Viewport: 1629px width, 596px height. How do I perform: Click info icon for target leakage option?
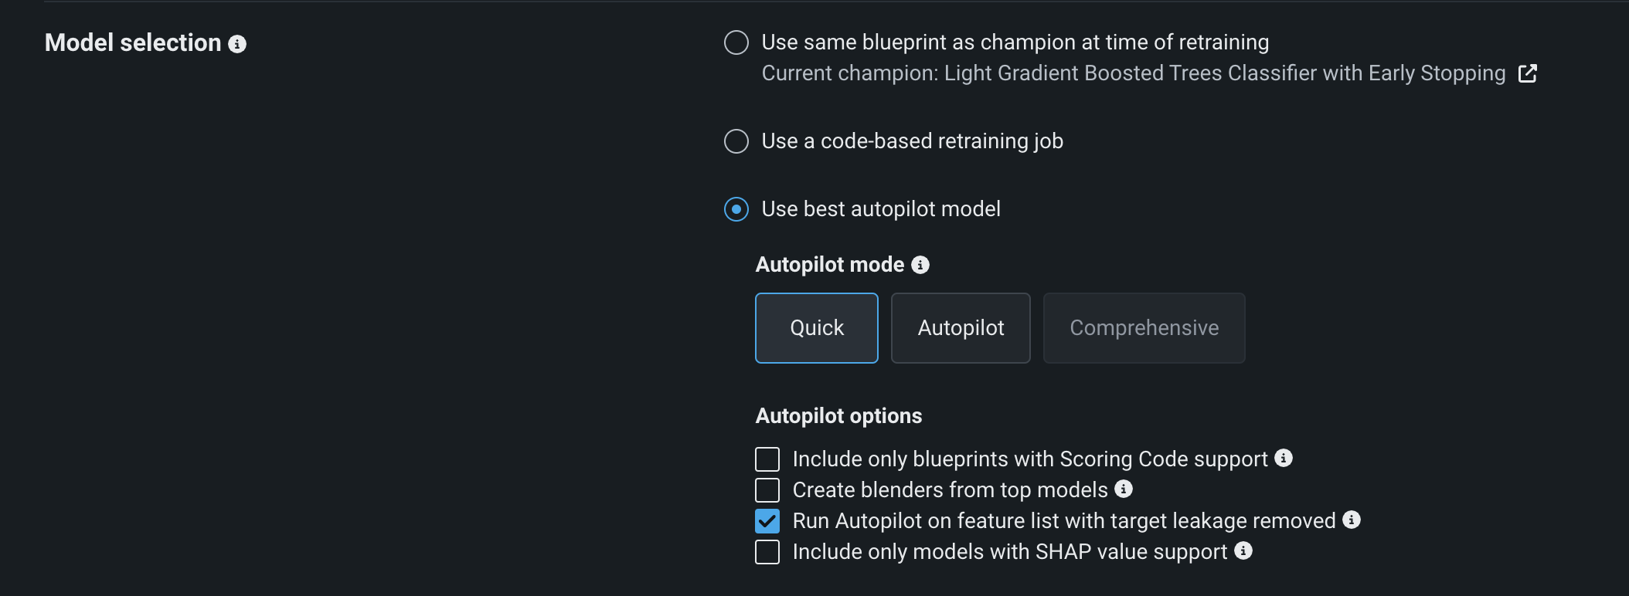[1351, 520]
